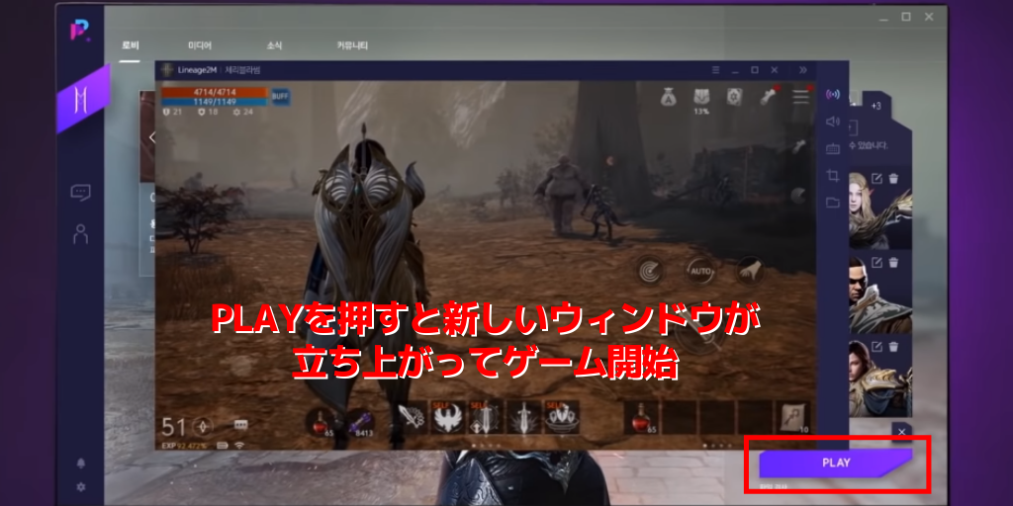Click the BUFF indicator
The width and height of the screenshot is (1013, 506).
(280, 97)
